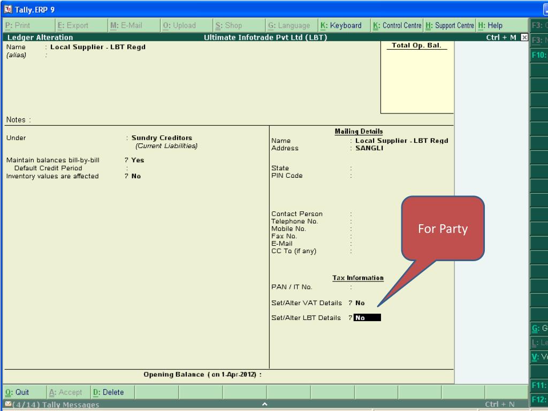Click the M: E-Mail button
548x411 pixels.
point(134,26)
